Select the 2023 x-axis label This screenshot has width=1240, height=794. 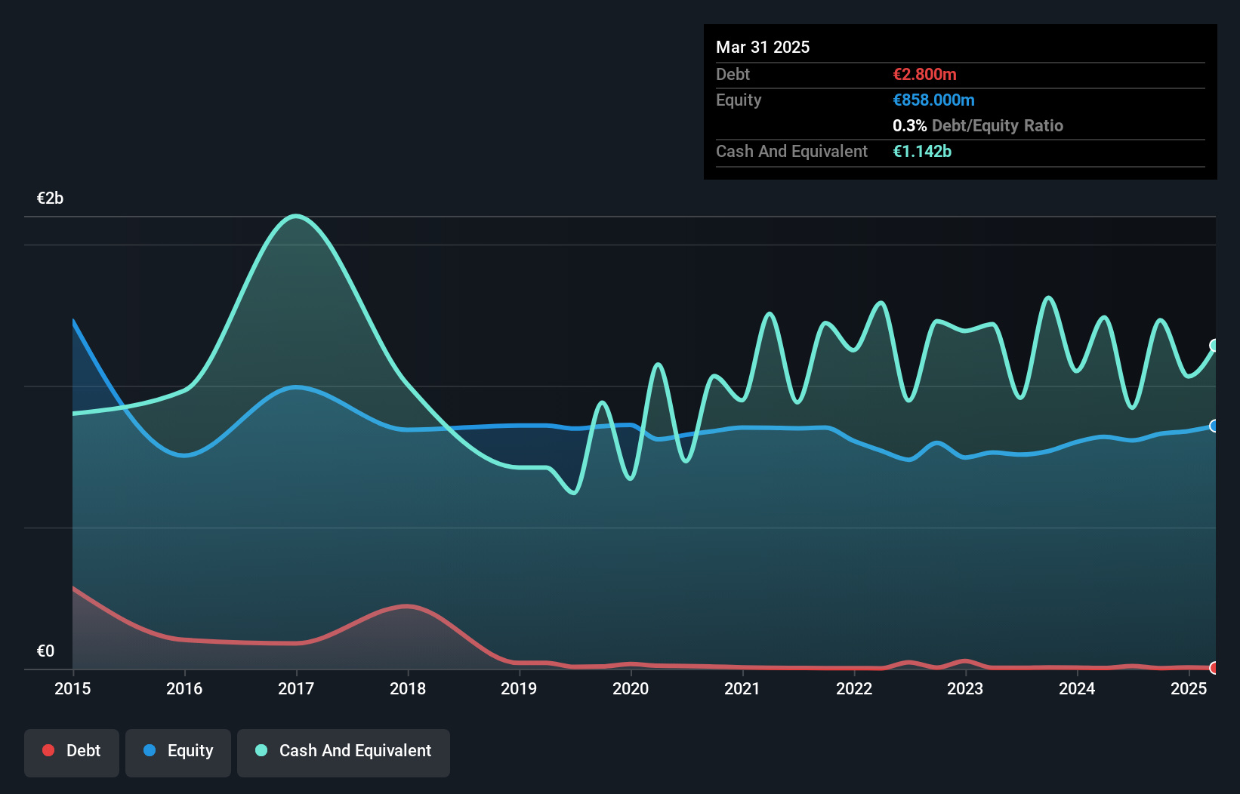[x=965, y=688]
